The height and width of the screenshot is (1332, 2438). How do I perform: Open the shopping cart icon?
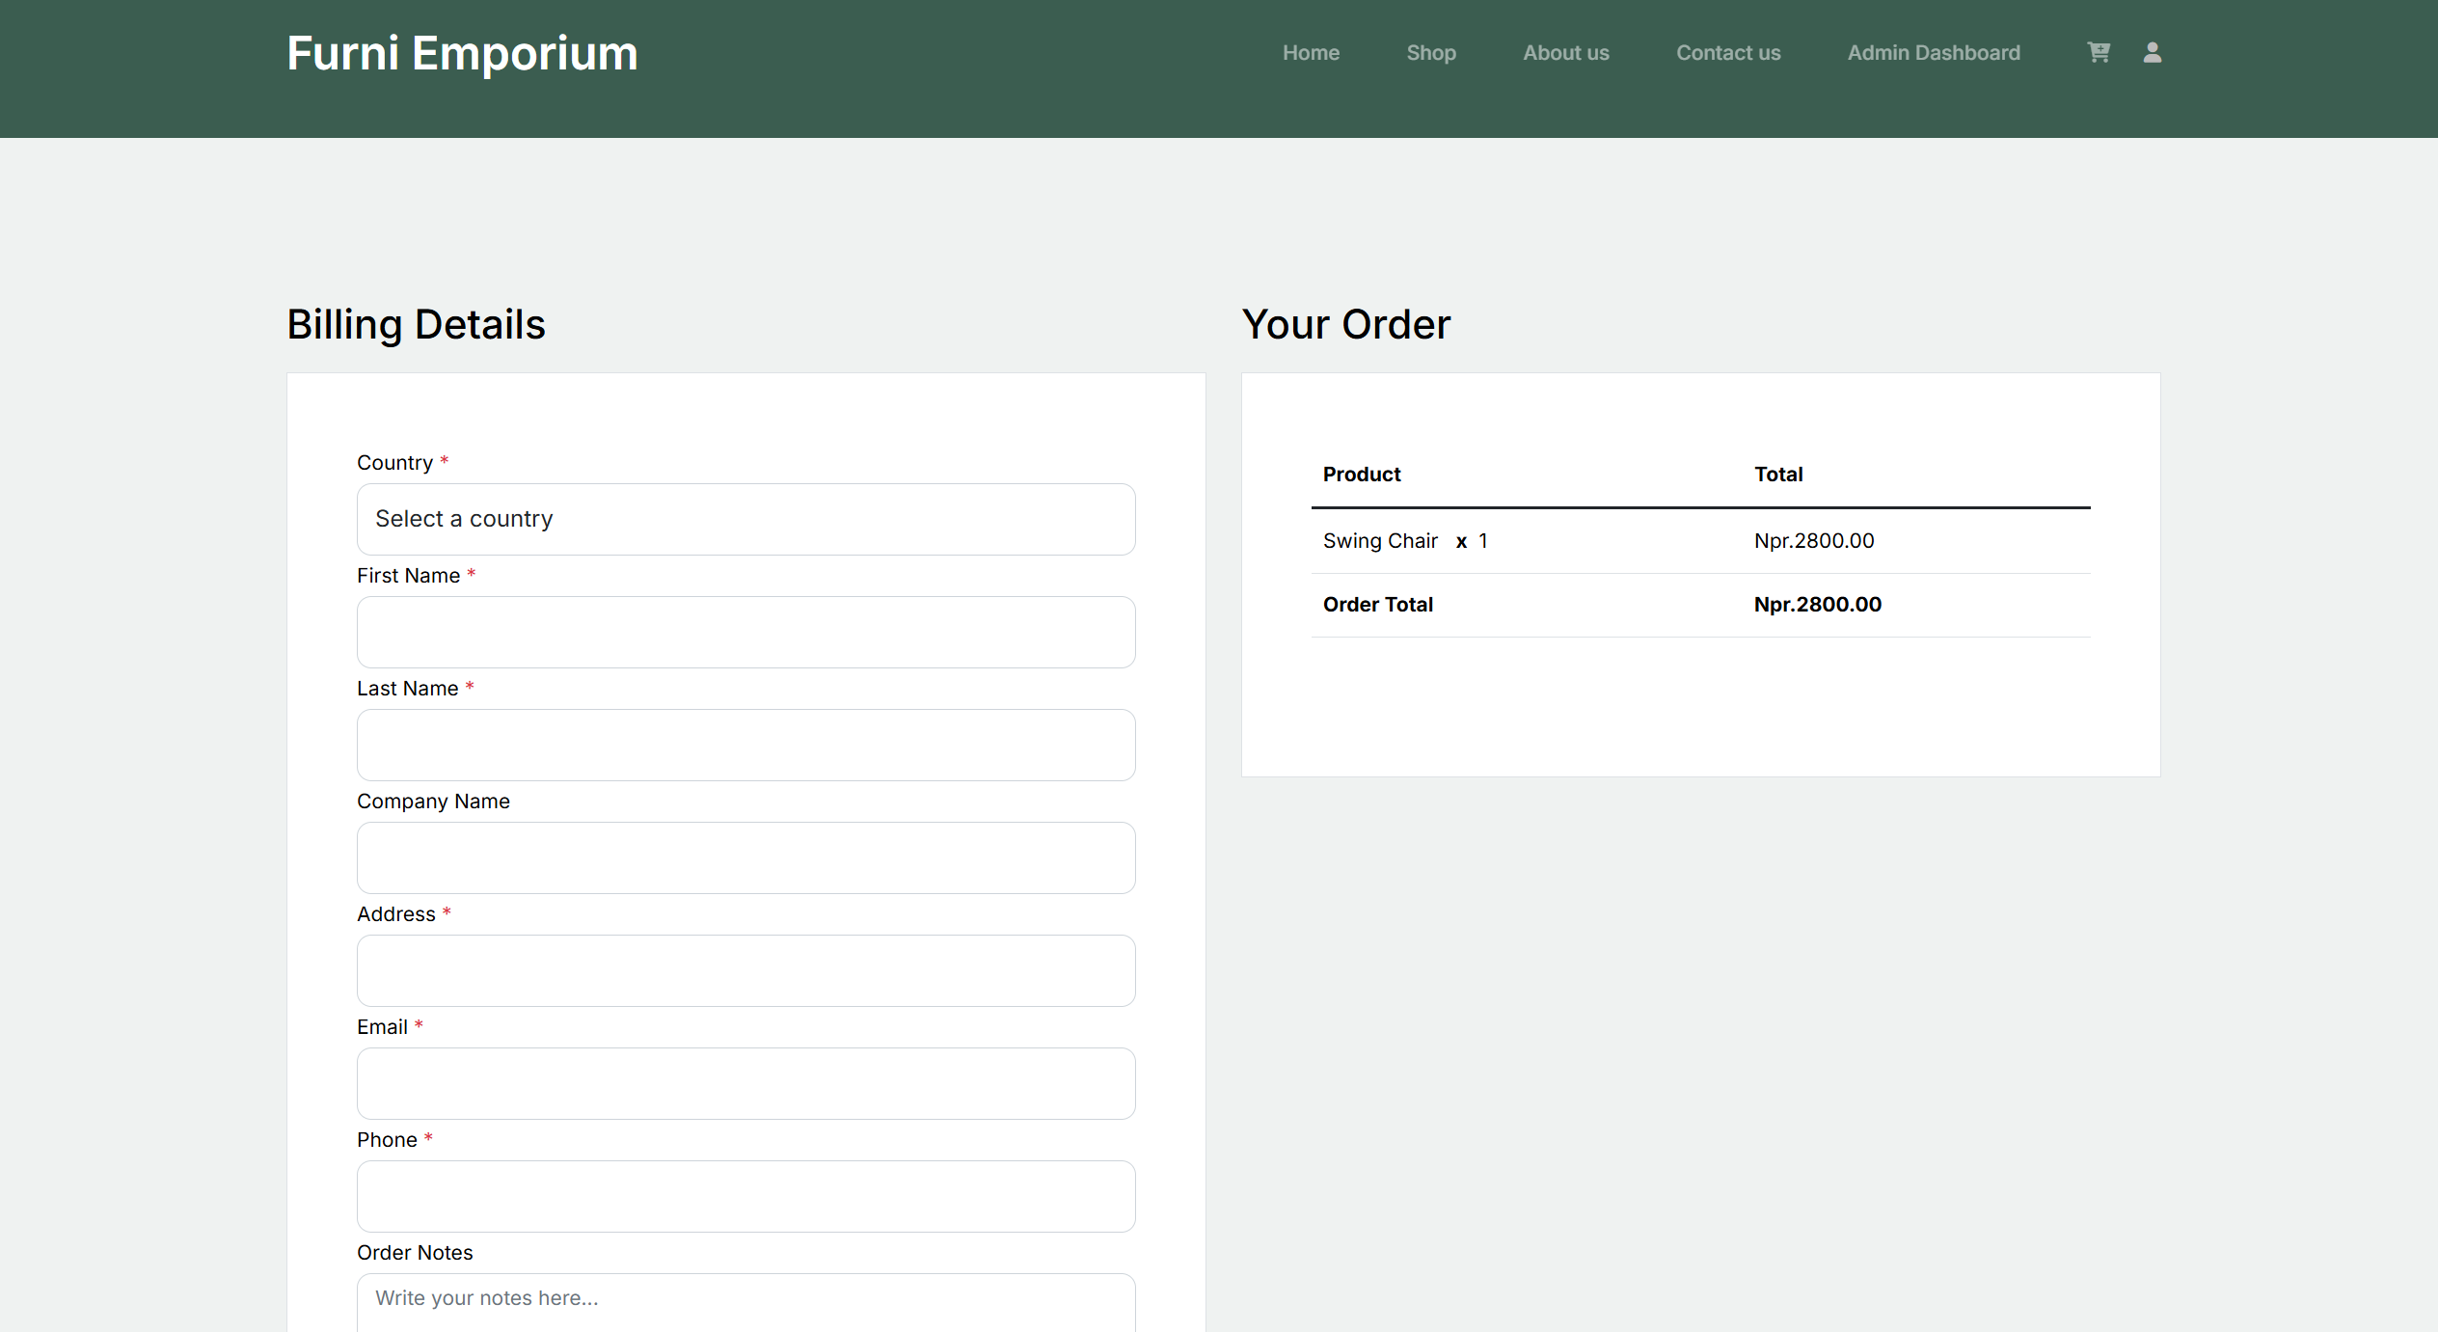pyautogui.click(x=2098, y=52)
